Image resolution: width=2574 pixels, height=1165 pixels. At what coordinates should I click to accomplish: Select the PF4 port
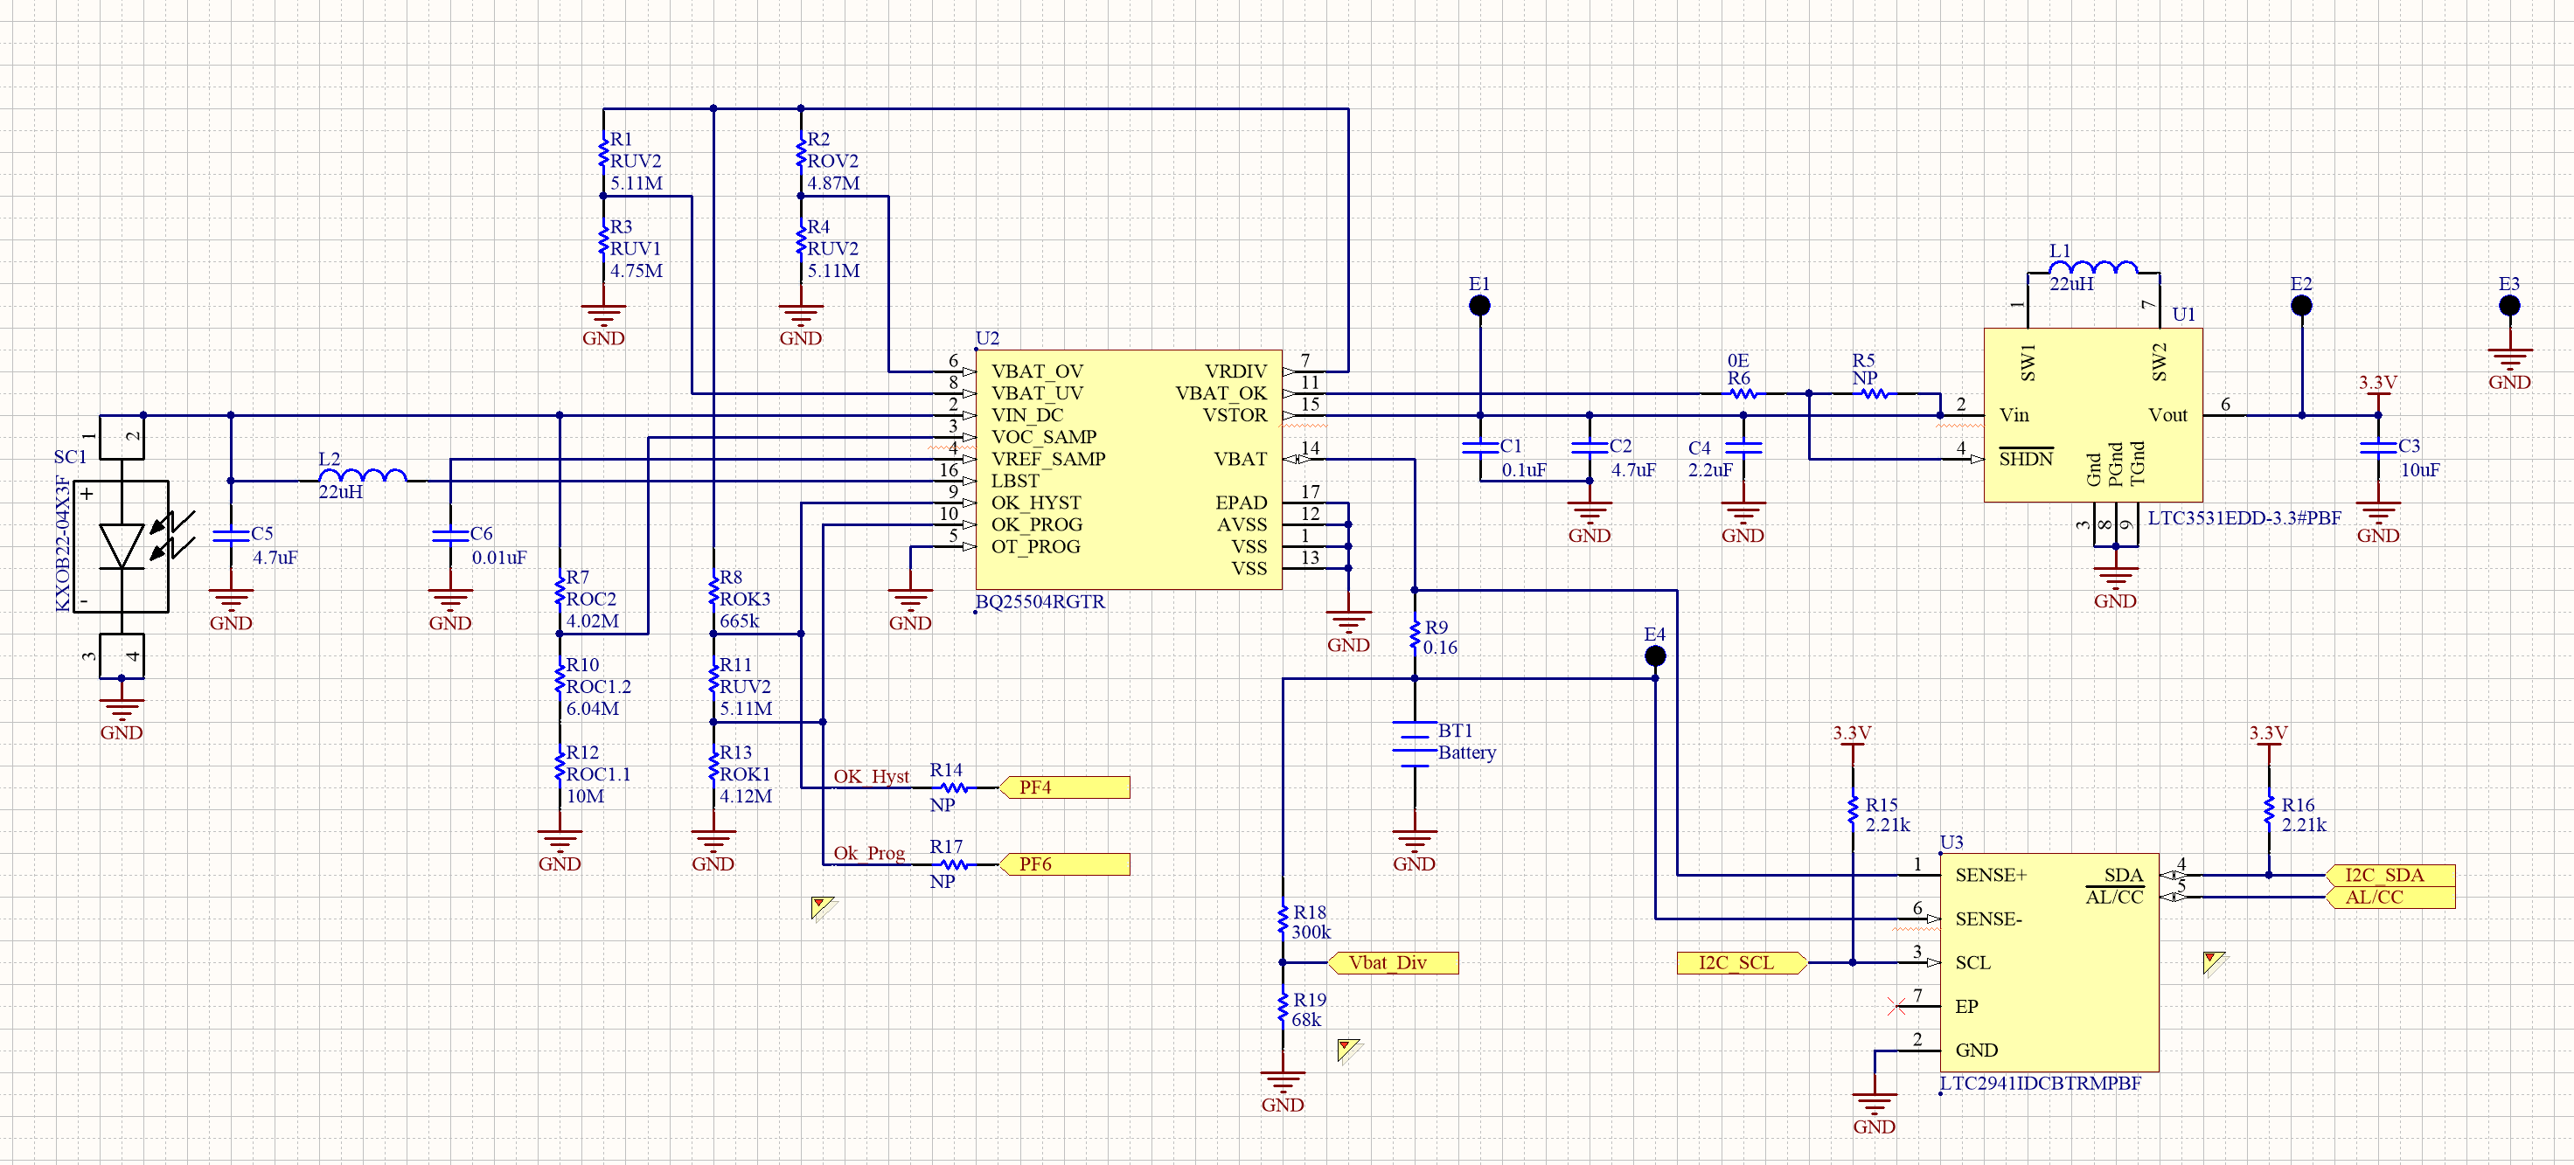[1065, 788]
